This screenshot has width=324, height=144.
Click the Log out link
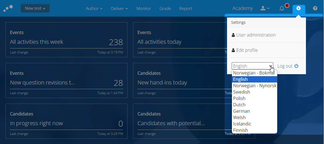click(x=285, y=66)
